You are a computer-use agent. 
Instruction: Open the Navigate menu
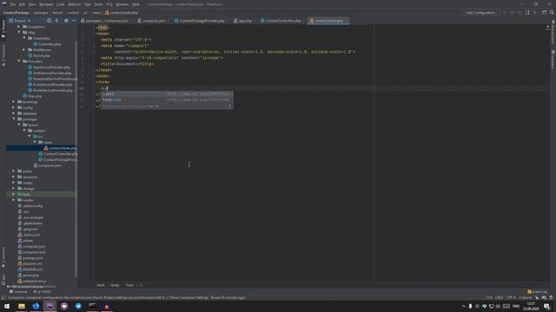(46, 4)
